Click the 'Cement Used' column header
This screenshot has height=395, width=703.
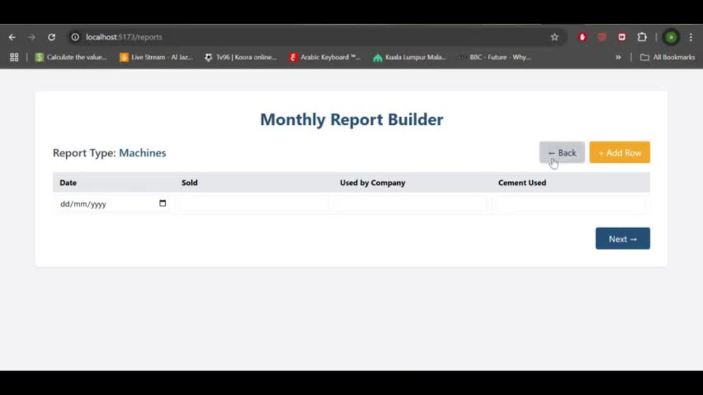click(522, 182)
